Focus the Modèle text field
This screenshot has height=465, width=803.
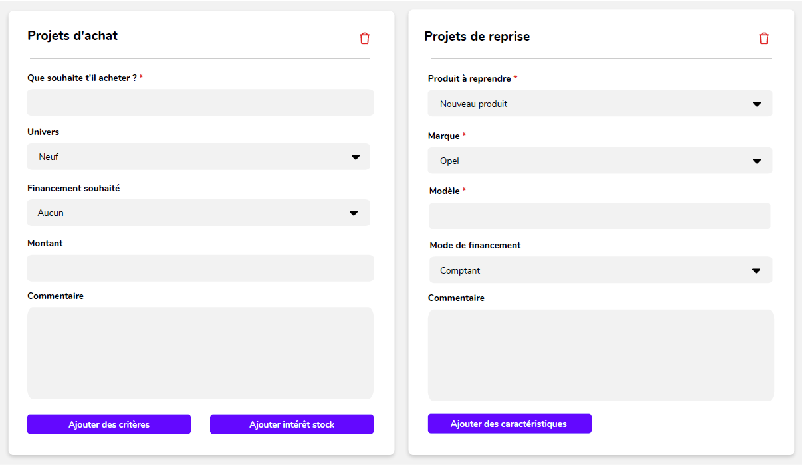point(600,216)
